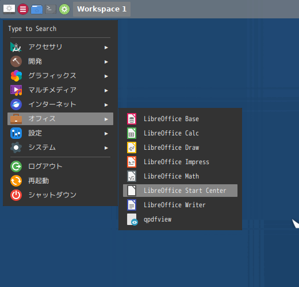Launch LibreOffice Writer from its label
This screenshot has height=287, width=299.
(x=175, y=205)
